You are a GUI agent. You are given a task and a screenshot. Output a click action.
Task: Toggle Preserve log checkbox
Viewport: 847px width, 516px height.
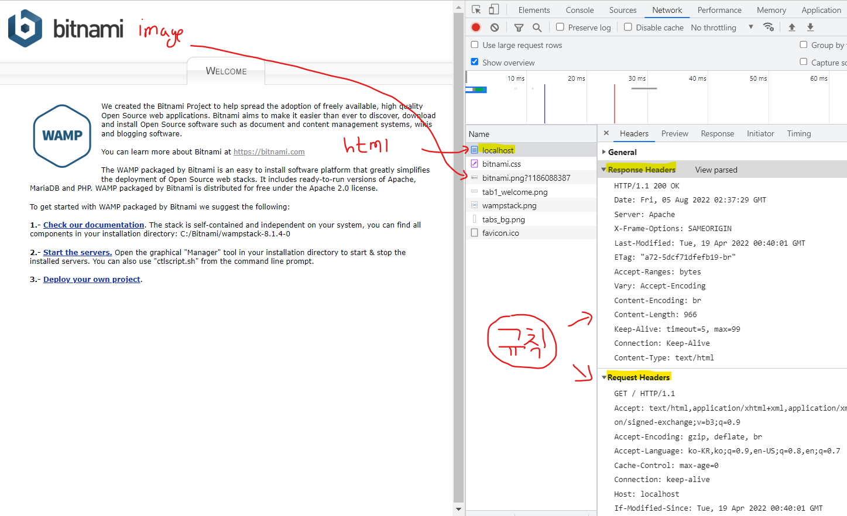[x=560, y=27]
